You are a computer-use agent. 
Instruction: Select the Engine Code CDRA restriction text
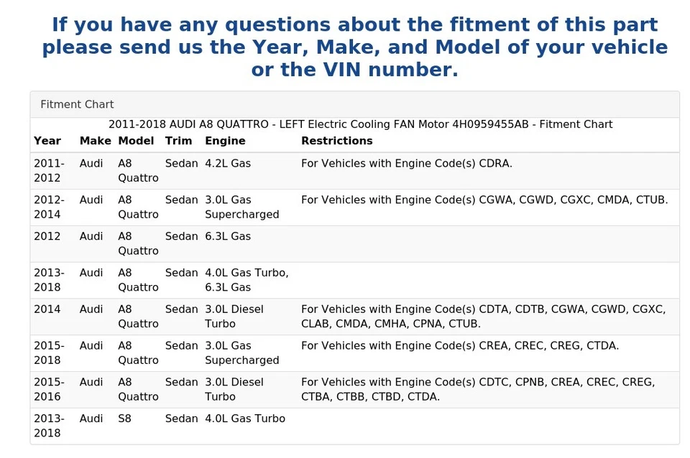tap(406, 163)
